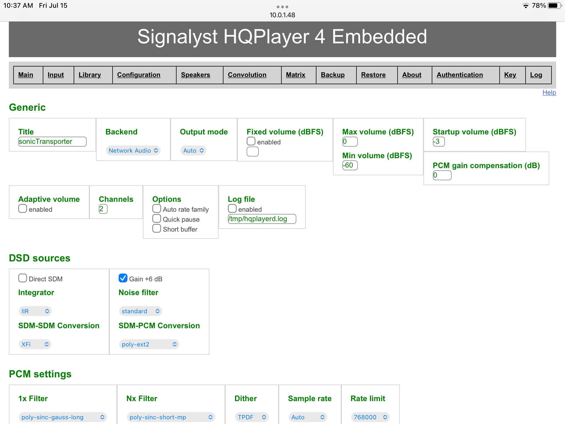Open the Configuration page
Screen dimensions: 565x424
point(139,75)
